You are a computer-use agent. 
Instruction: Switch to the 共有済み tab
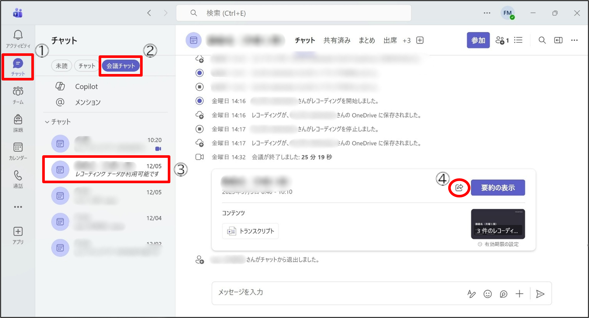337,41
